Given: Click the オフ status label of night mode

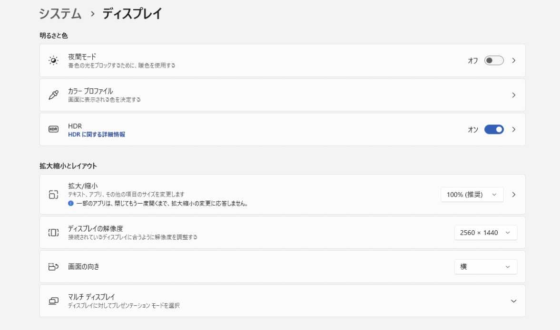Looking at the screenshot, I should click(x=473, y=61).
